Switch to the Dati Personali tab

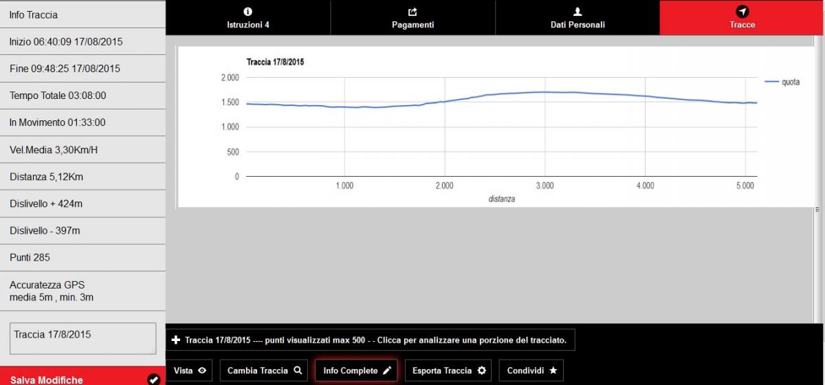[x=577, y=18]
